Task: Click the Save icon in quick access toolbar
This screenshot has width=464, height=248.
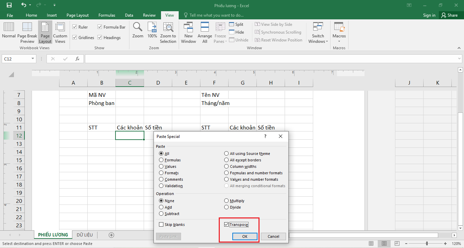Action: pyautogui.click(x=9, y=5)
